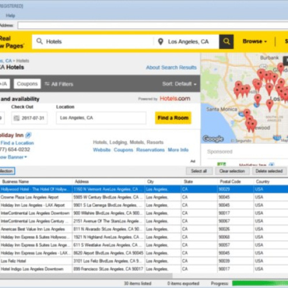This screenshot has height=288, width=288.
Task: Click the external link icon next to Holiday Inn
Action: click(28, 135)
